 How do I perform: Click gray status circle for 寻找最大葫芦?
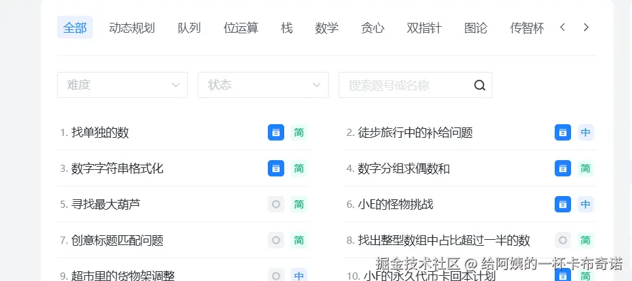pyautogui.click(x=276, y=205)
